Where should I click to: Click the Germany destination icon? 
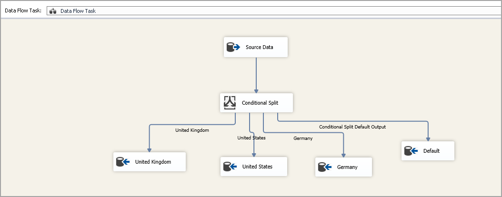coord(325,167)
